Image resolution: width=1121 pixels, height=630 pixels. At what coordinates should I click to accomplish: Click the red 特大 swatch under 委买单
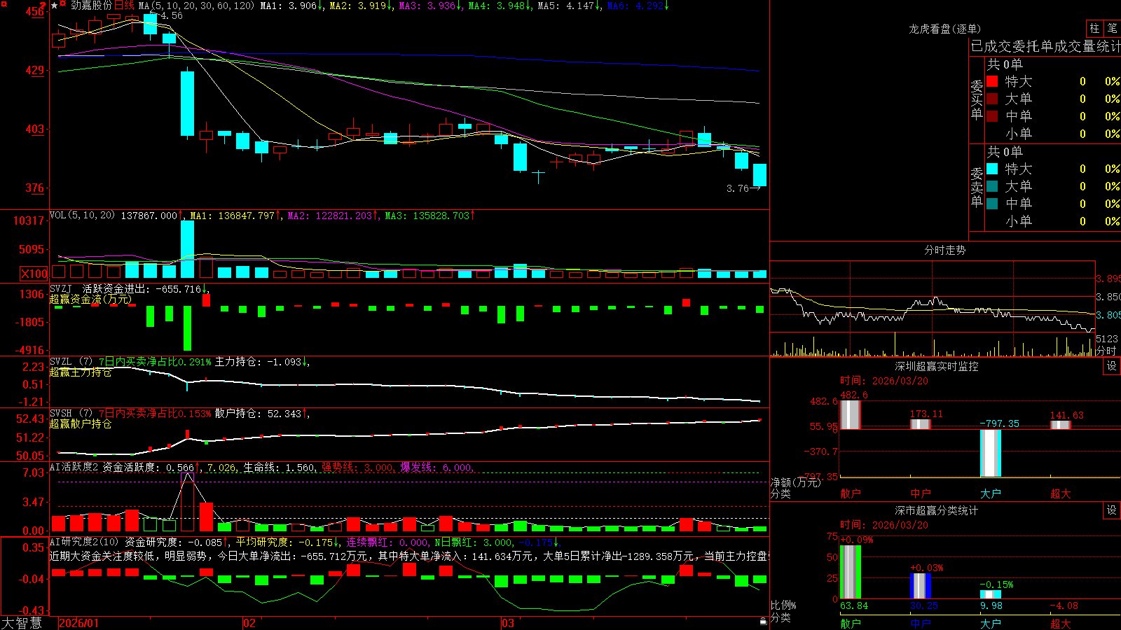pyautogui.click(x=992, y=81)
